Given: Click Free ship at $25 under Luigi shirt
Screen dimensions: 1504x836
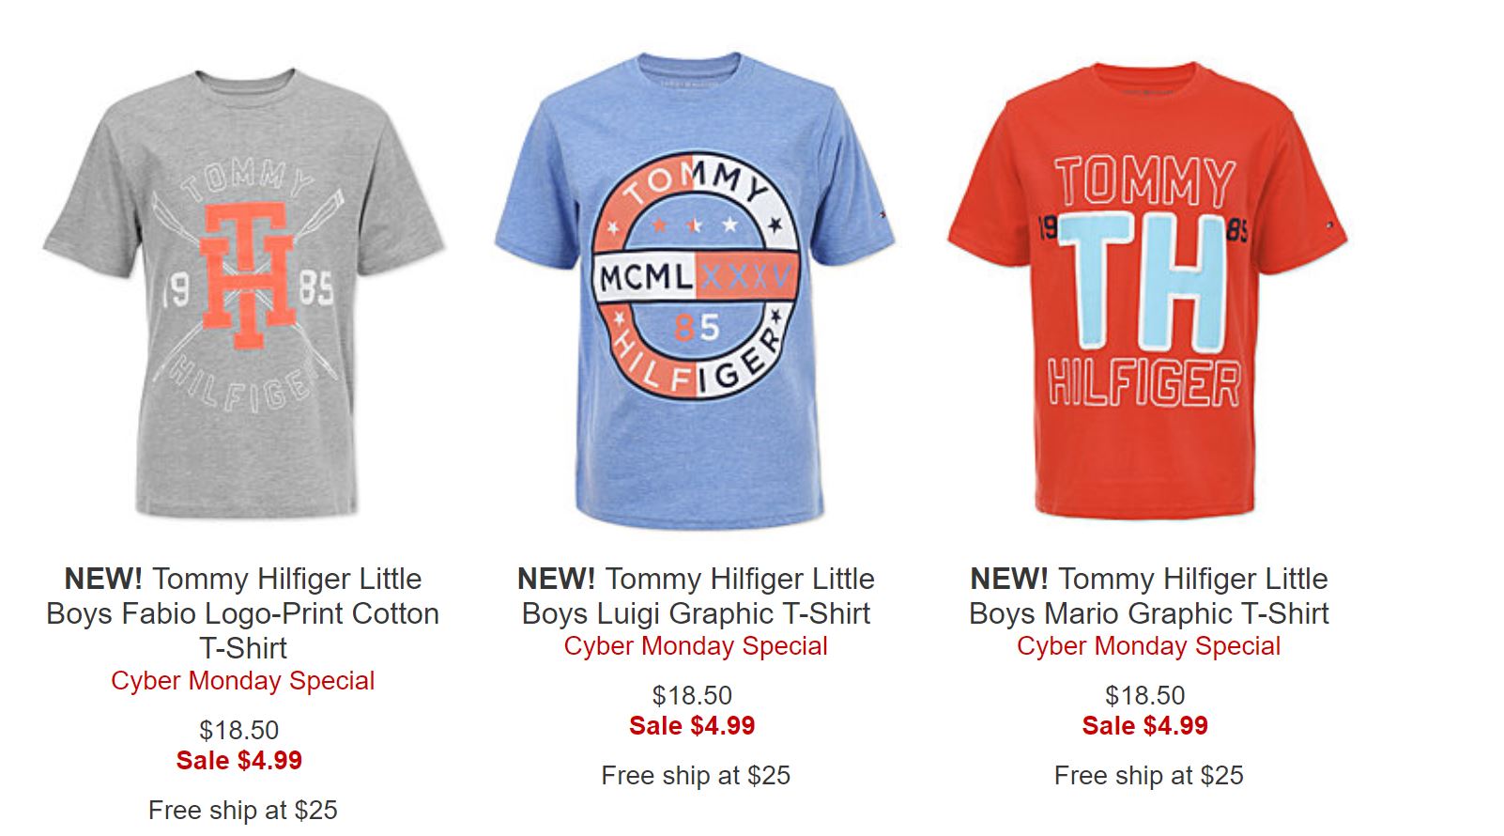Looking at the screenshot, I should point(696,775).
